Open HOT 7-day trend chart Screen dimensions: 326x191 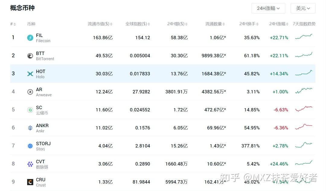[x=304, y=73]
